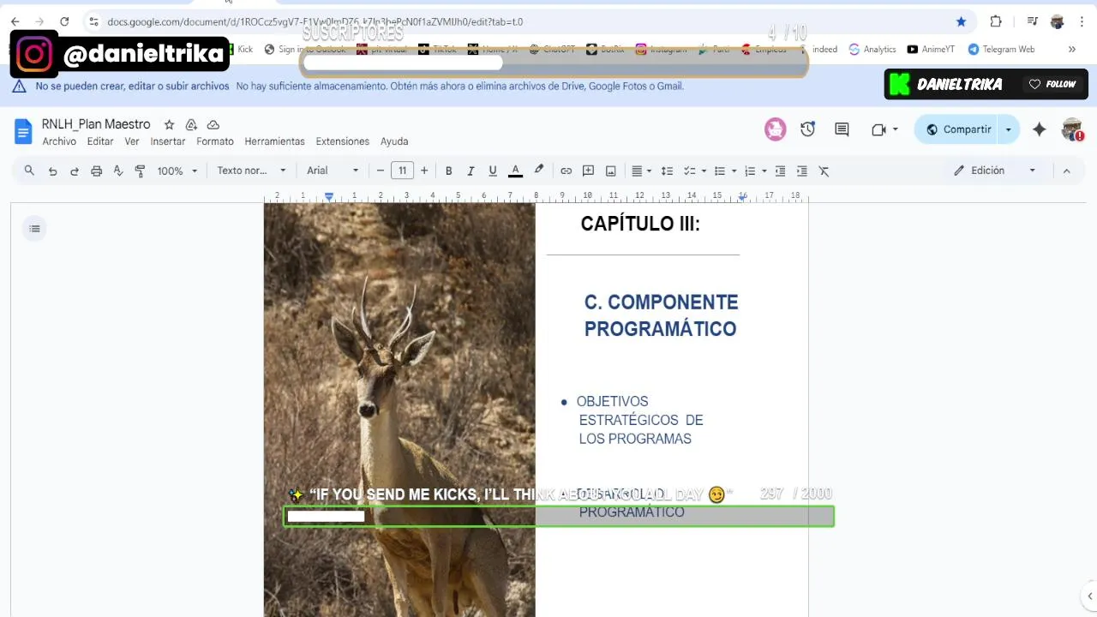
Task: Undo the last action
Action: [52, 171]
